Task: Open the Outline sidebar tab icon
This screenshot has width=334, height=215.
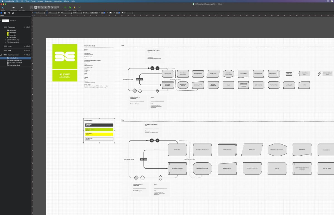Action: [9, 13]
